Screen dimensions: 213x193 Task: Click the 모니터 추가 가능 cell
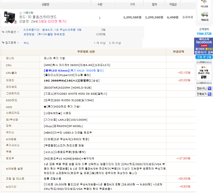tap(54, 58)
